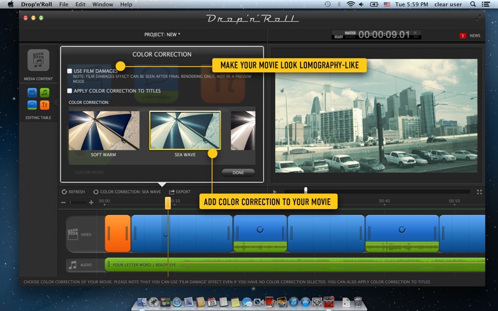Image resolution: width=498 pixels, height=311 pixels.
Task: Check Apply Color Correction to Titles
Action: point(70,91)
